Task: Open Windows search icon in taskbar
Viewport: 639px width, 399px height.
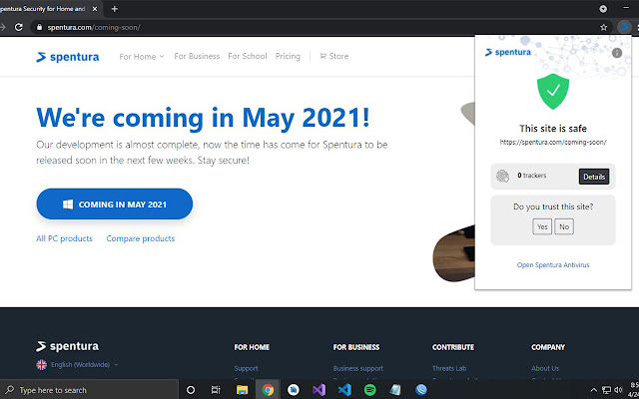Action: tap(10, 390)
